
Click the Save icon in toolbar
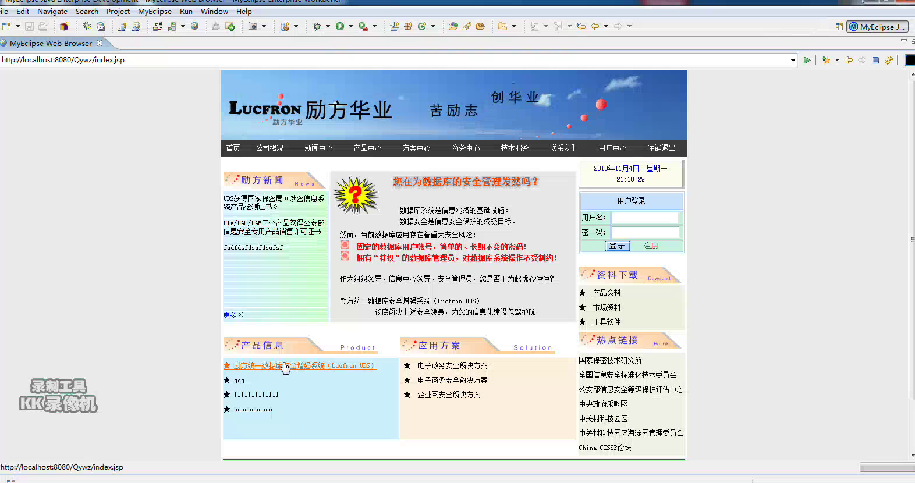[29, 26]
